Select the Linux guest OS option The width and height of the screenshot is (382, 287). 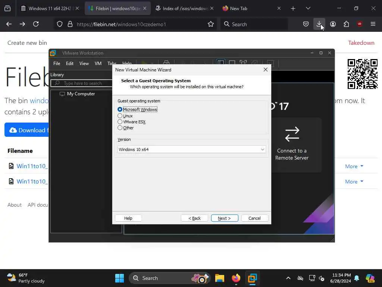(x=120, y=116)
